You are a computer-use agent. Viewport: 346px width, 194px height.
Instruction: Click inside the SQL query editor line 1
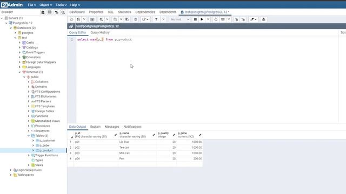[x=207, y=39]
